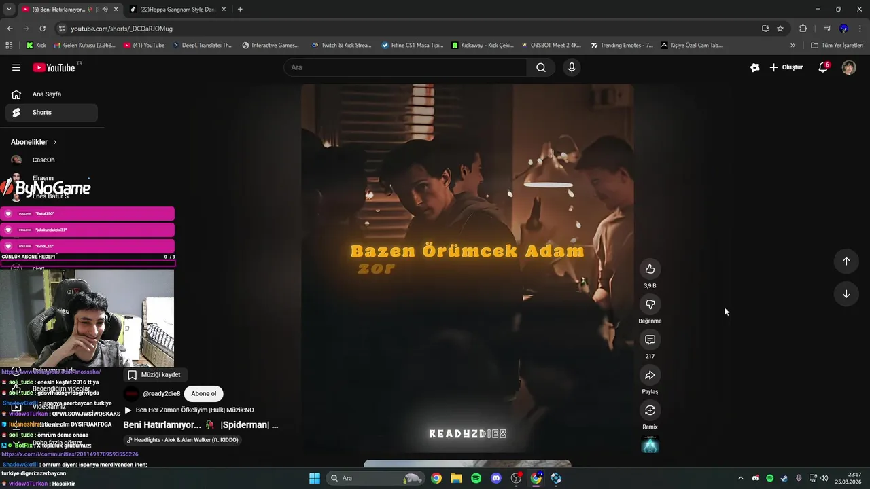Click install app icon in address bar
The width and height of the screenshot is (870, 489).
click(x=765, y=29)
